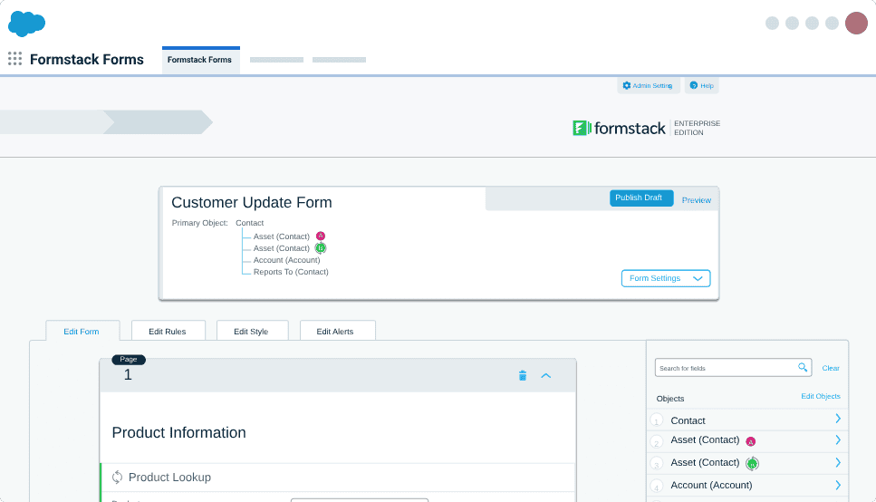Click pink badge beside first Asset (Contact) in header
876x502 pixels.
pyautogui.click(x=320, y=236)
